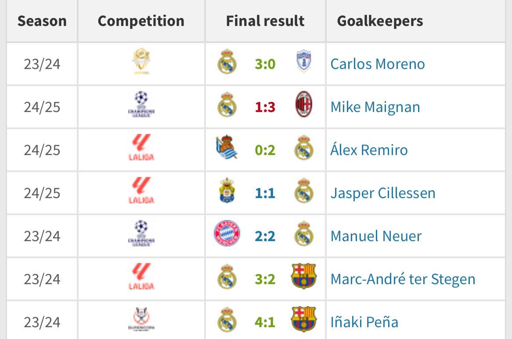Screen dimensions: 512x339
Task: Click the Iñaki Peña link
Action: [364, 322]
